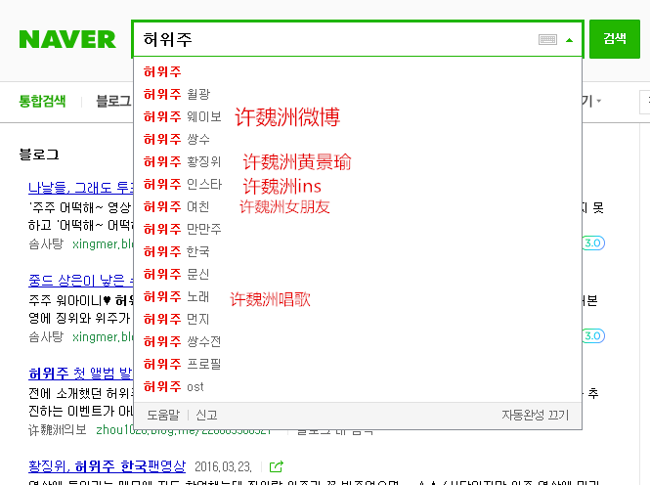Click second xingmer.bl blog URL link

(x=103, y=337)
